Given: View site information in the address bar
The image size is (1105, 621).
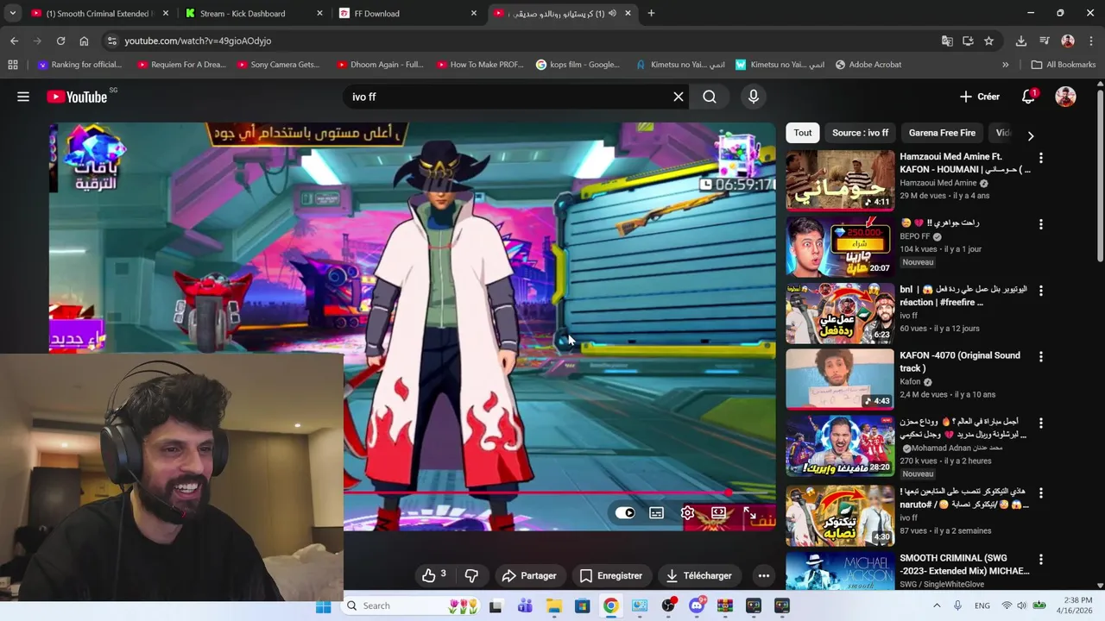Looking at the screenshot, I should click(111, 41).
